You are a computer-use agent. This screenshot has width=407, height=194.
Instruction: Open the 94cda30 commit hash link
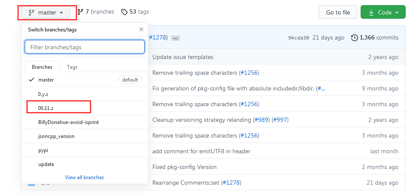pyautogui.click(x=298, y=38)
